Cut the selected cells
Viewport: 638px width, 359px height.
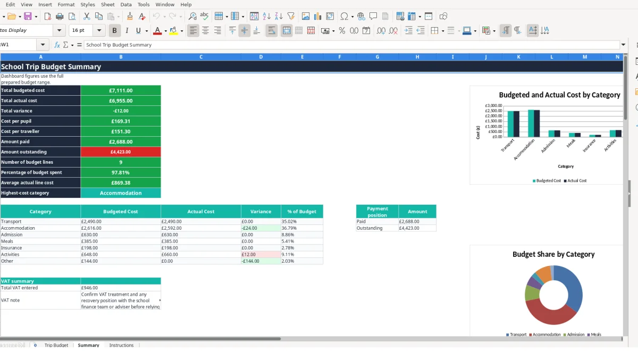[87, 16]
